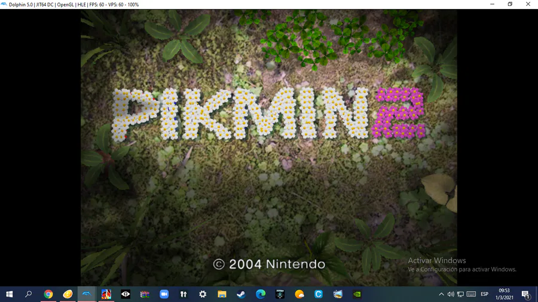
Task: Open taskbar search magnifier
Action: tap(29, 294)
